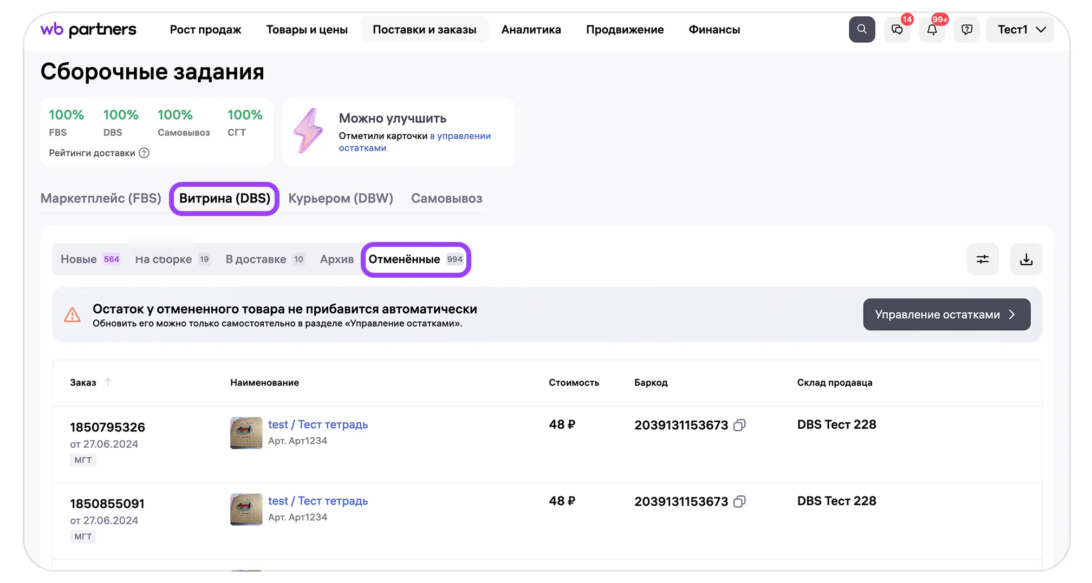The image size is (1092, 583).
Task: Click the download export icon
Action: 1026,259
